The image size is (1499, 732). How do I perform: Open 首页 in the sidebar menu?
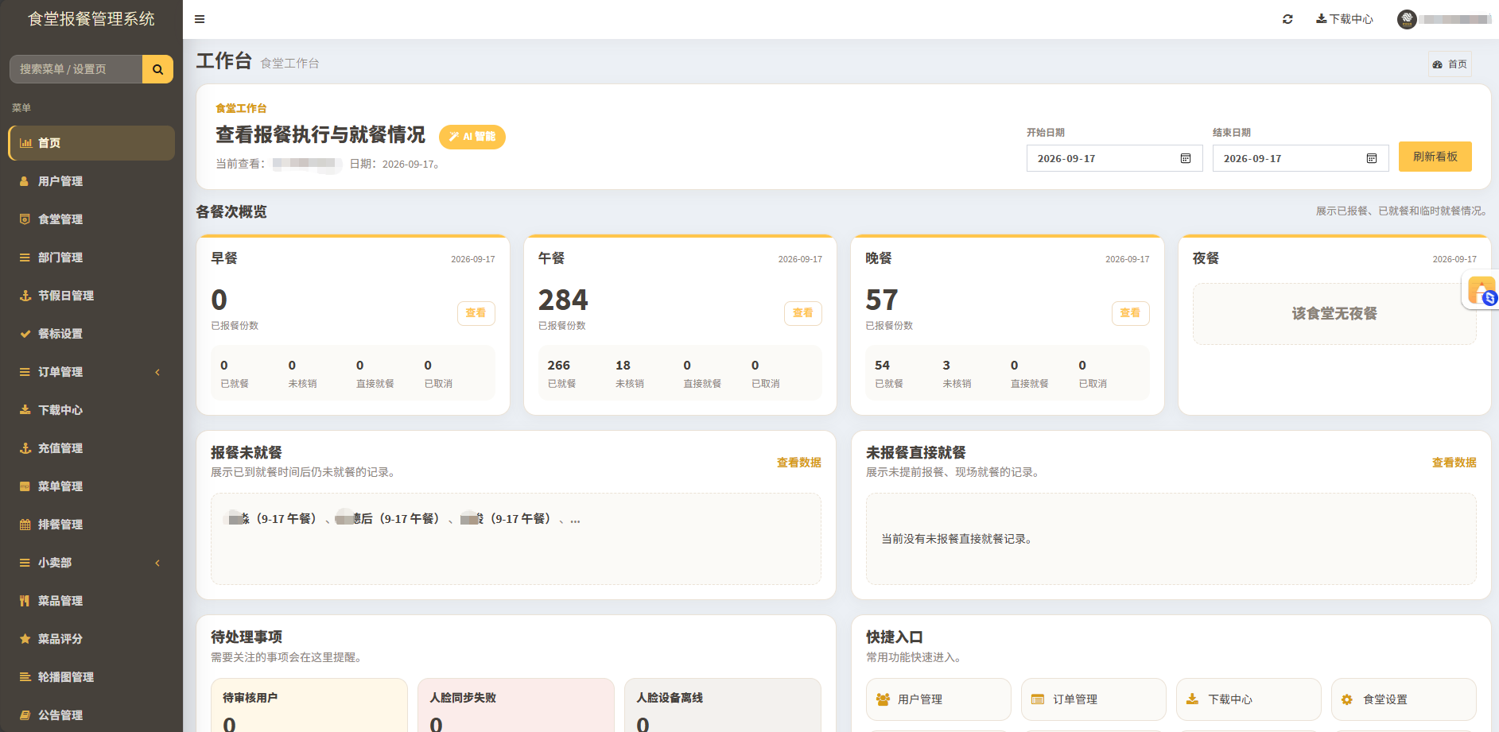(91, 143)
